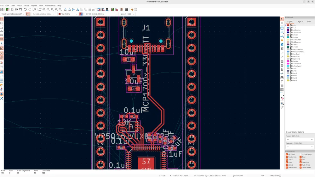Select the Draw Line tool
The width and height of the screenshot is (315, 177).
click(282, 54)
